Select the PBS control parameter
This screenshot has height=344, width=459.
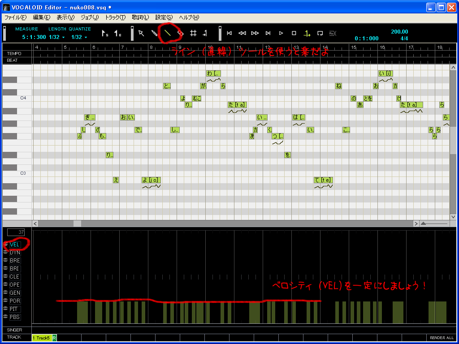pyautogui.click(x=15, y=317)
